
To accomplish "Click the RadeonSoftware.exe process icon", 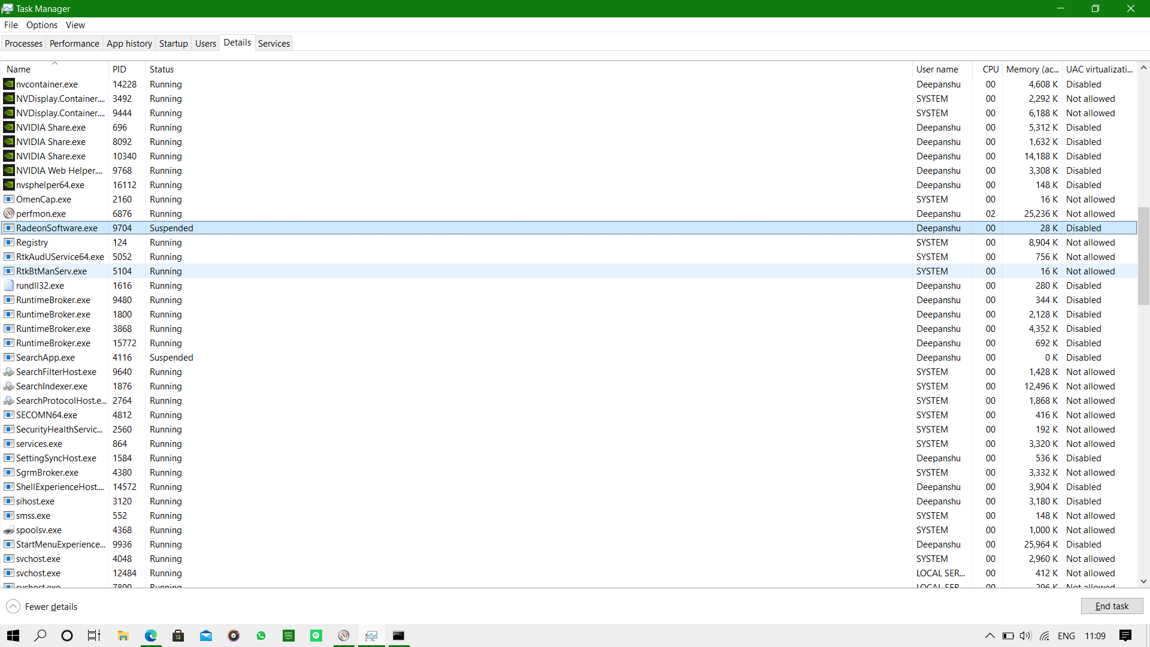I will (8, 228).
